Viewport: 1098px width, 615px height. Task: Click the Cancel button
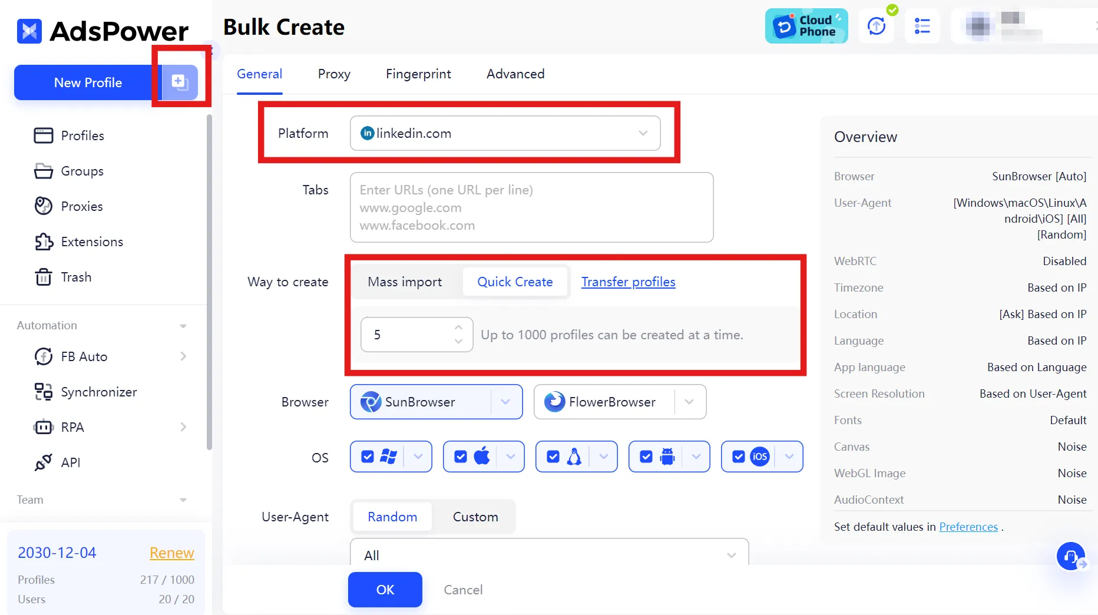coord(463,590)
